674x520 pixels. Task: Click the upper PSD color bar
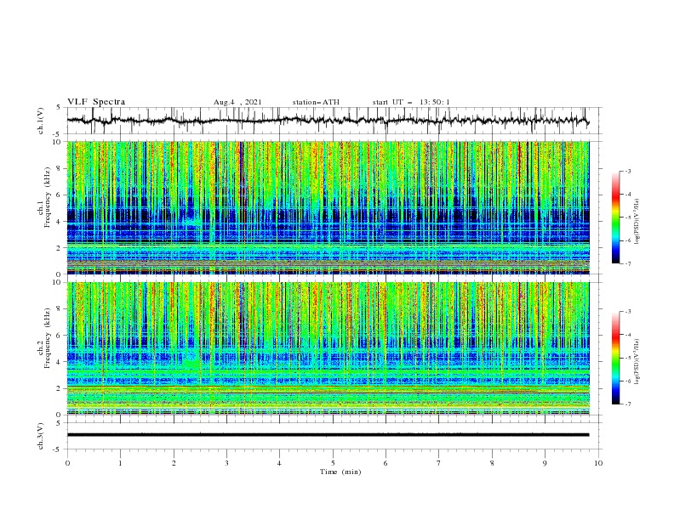[x=615, y=217]
